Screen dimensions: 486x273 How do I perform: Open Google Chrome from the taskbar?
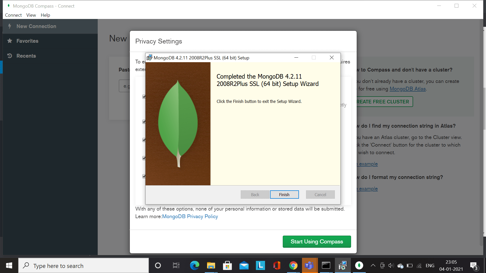pyautogui.click(x=293, y=265)
